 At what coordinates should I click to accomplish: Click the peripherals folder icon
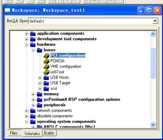(39, 105)
